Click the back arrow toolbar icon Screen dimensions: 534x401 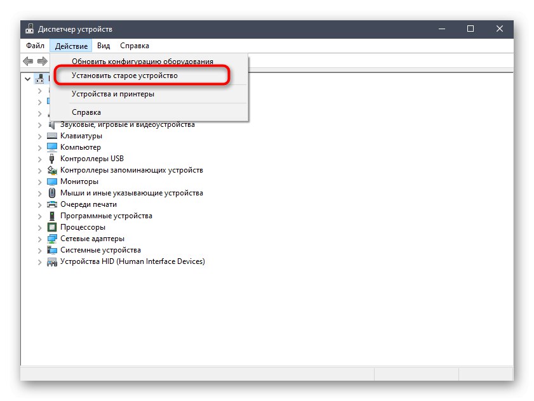coord(28,62)
